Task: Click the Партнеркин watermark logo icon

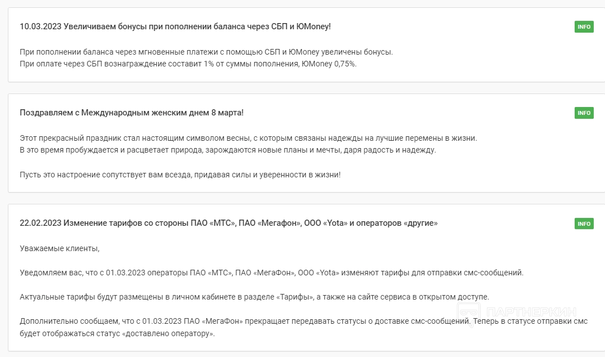Action: (468, 313)
